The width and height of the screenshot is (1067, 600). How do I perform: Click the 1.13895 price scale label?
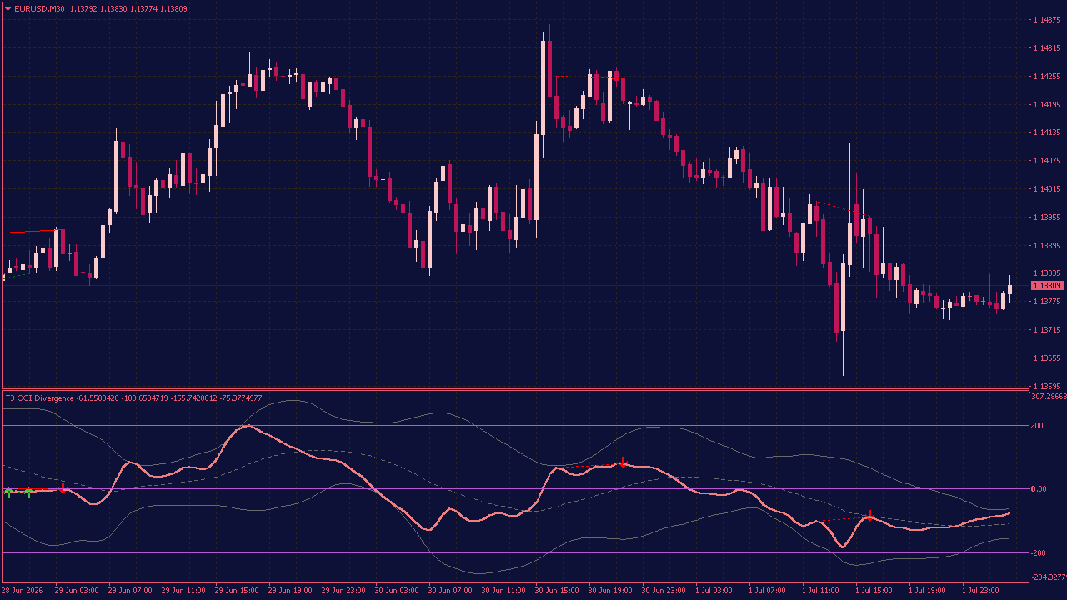tap(1047, 246)
